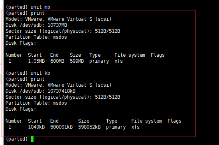Image resolution: width=219 pixels, height=145 pixels.
Task: Click 'primary' in the 598952kB row
Action: [x=116, y=127]
